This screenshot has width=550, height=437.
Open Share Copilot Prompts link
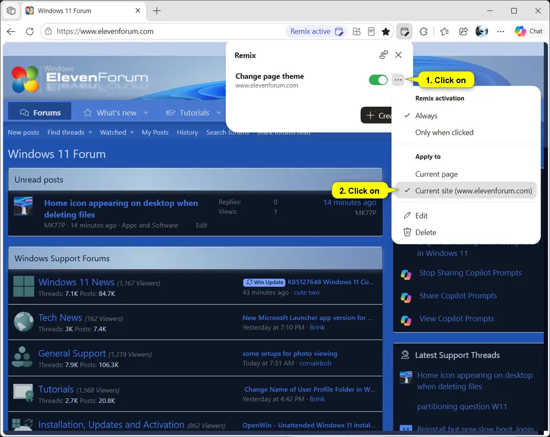point(458,296)
